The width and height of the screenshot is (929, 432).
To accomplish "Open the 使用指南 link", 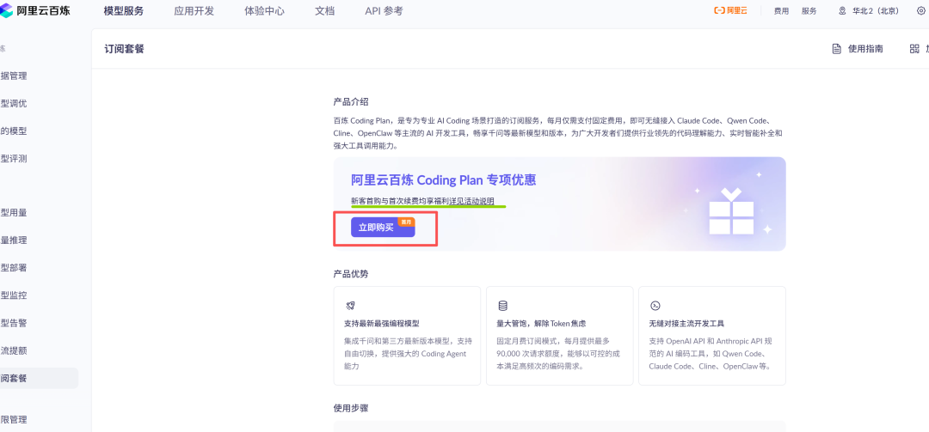I will (865, 49).
